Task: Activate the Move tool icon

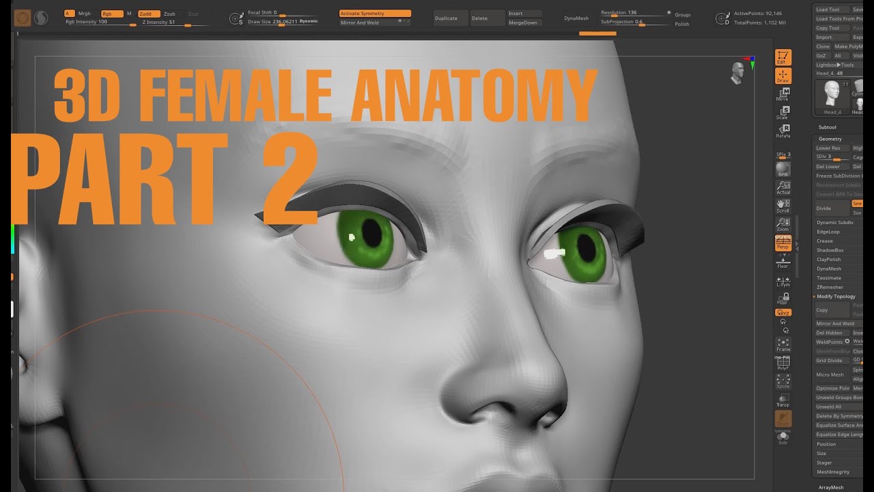Action: (x=783, y=94)
